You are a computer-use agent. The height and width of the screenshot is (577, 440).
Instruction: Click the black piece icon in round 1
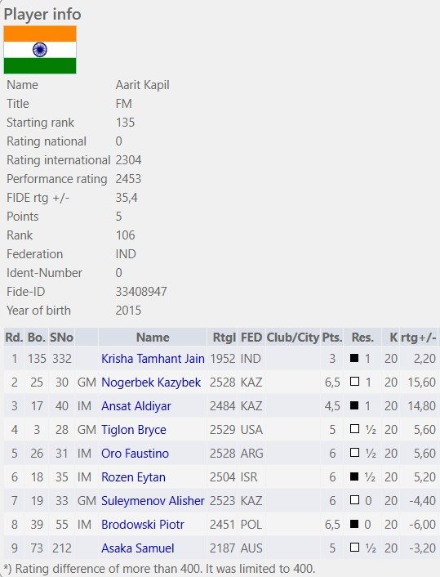point(354,358)
